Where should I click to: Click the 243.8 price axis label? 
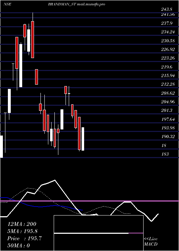pos(167,9)
